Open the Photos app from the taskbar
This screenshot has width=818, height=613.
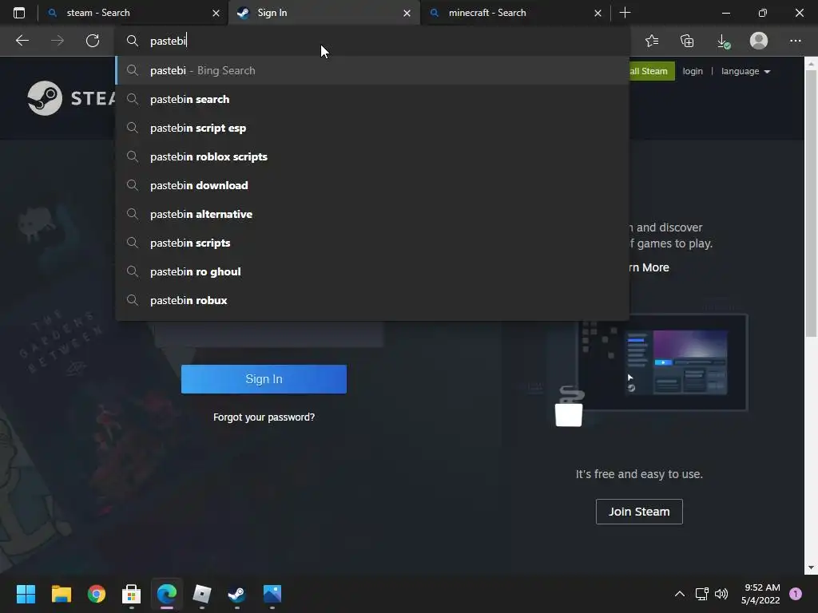coord(272,593)
